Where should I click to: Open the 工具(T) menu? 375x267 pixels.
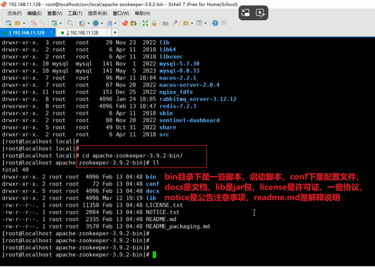coord(75,13)
